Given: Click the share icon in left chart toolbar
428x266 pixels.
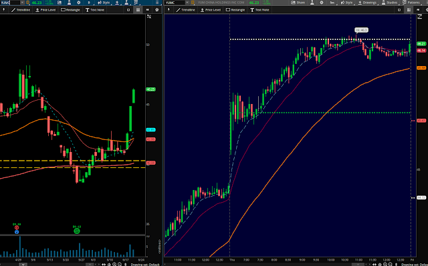Looking at the screenshot, I should click(x=60, y=3).
